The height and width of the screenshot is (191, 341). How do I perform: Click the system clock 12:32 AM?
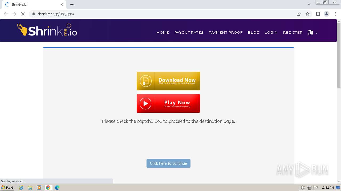(x=327, y=188)
